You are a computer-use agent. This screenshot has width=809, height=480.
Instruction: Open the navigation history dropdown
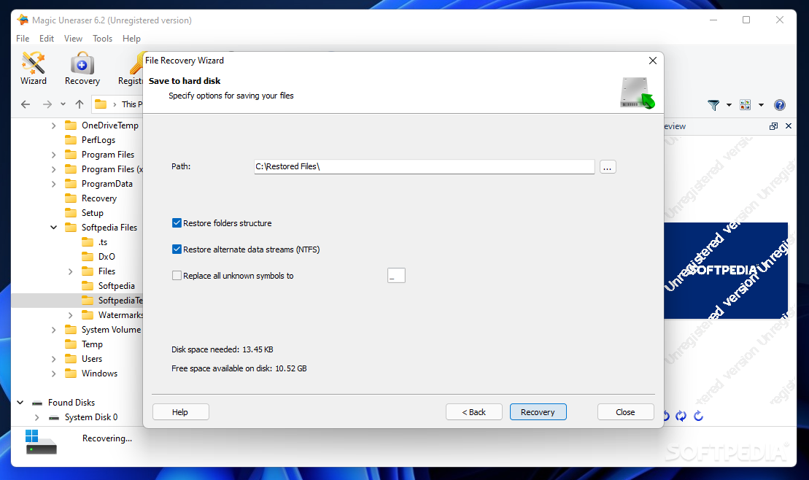pyautogui.click(x=63, y=104)
